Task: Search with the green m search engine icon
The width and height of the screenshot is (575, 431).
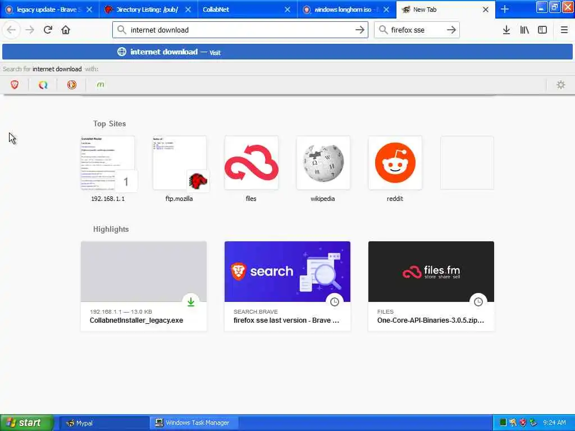Action: [100, 85]
